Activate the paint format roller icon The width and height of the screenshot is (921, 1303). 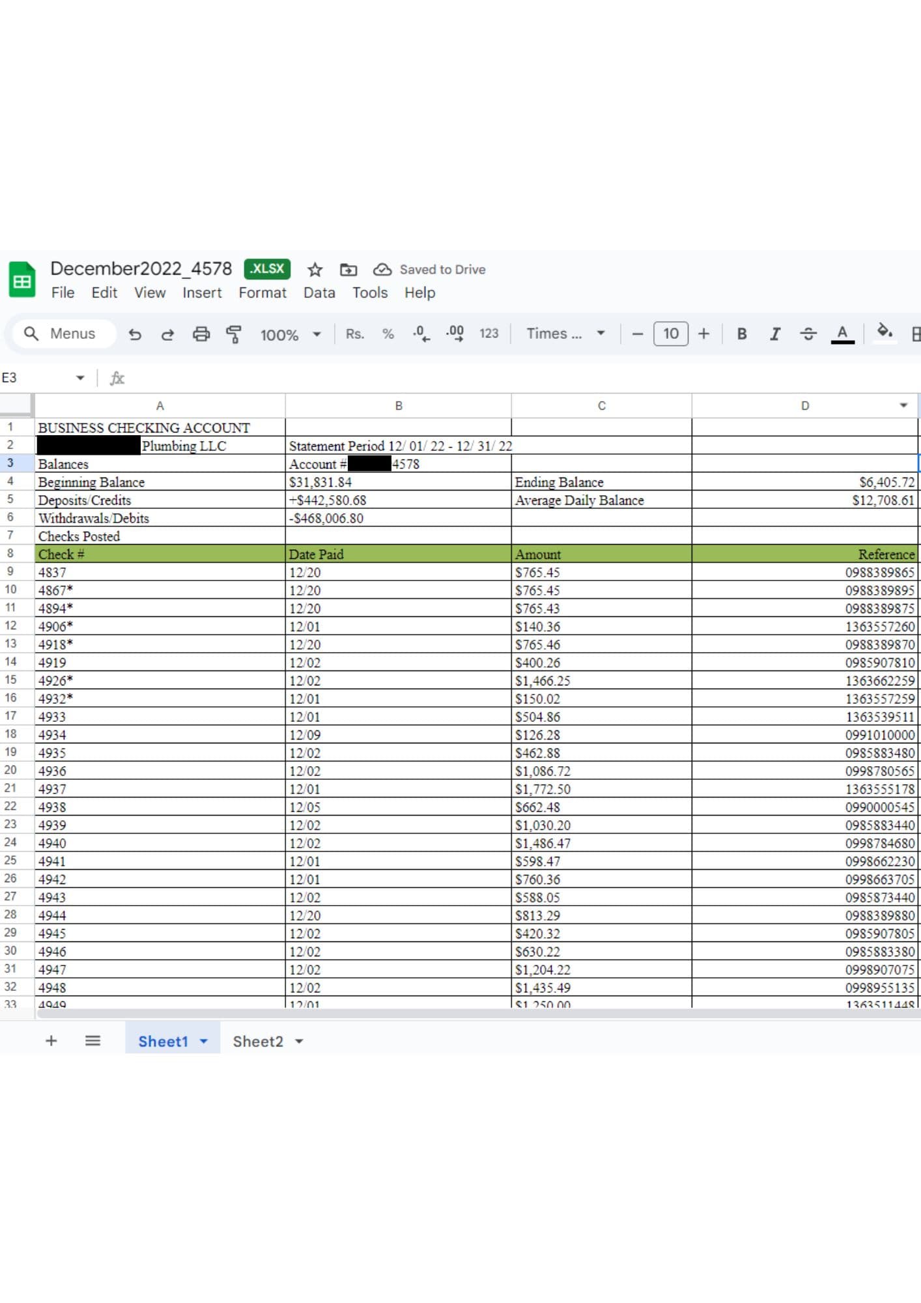pos(233,334)
